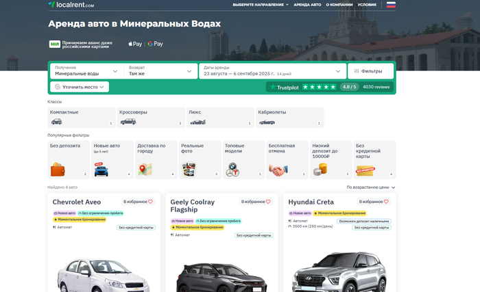This screenshot has width=480, height=292.
Task: Open the Фильтры panel
Action: (x=371, y=71)
